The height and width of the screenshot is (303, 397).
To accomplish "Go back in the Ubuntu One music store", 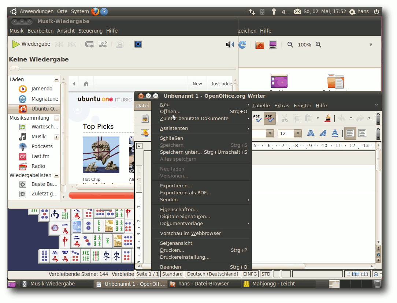I will 74,83.
